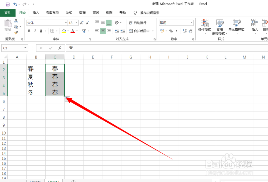Expand 合并后居中 merge options arrow

[153, 31]
